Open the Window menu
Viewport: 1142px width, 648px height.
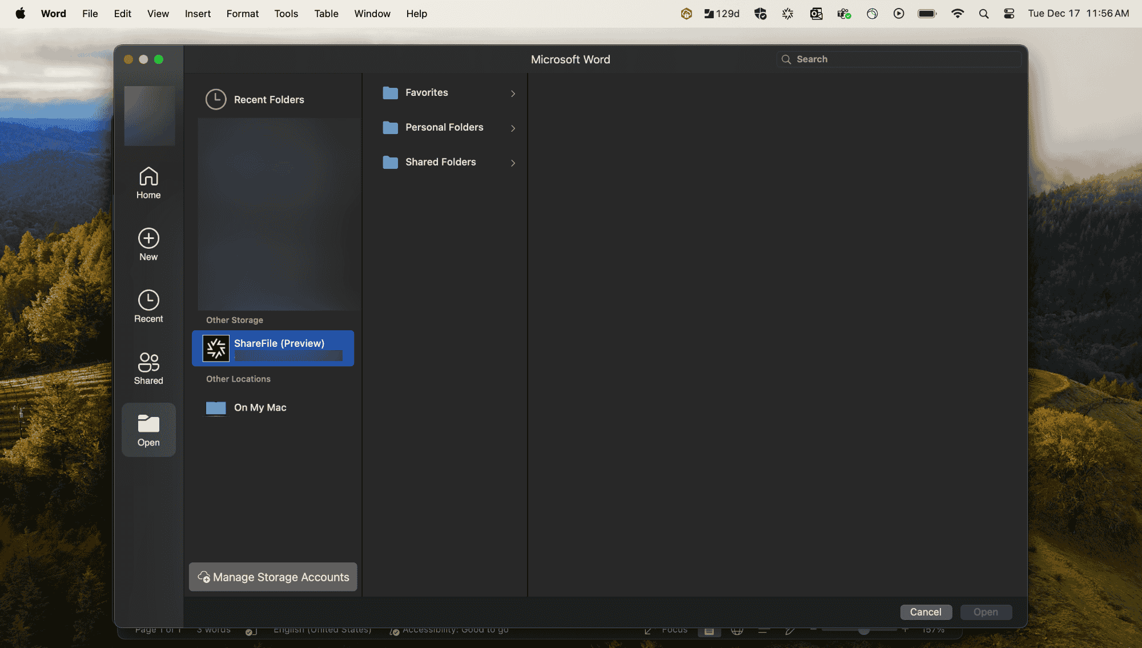(x=372, y=14)
